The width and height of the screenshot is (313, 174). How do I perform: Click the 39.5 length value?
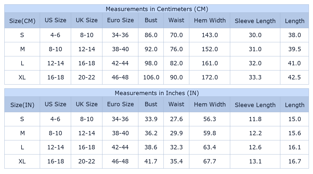click(294, 49)
